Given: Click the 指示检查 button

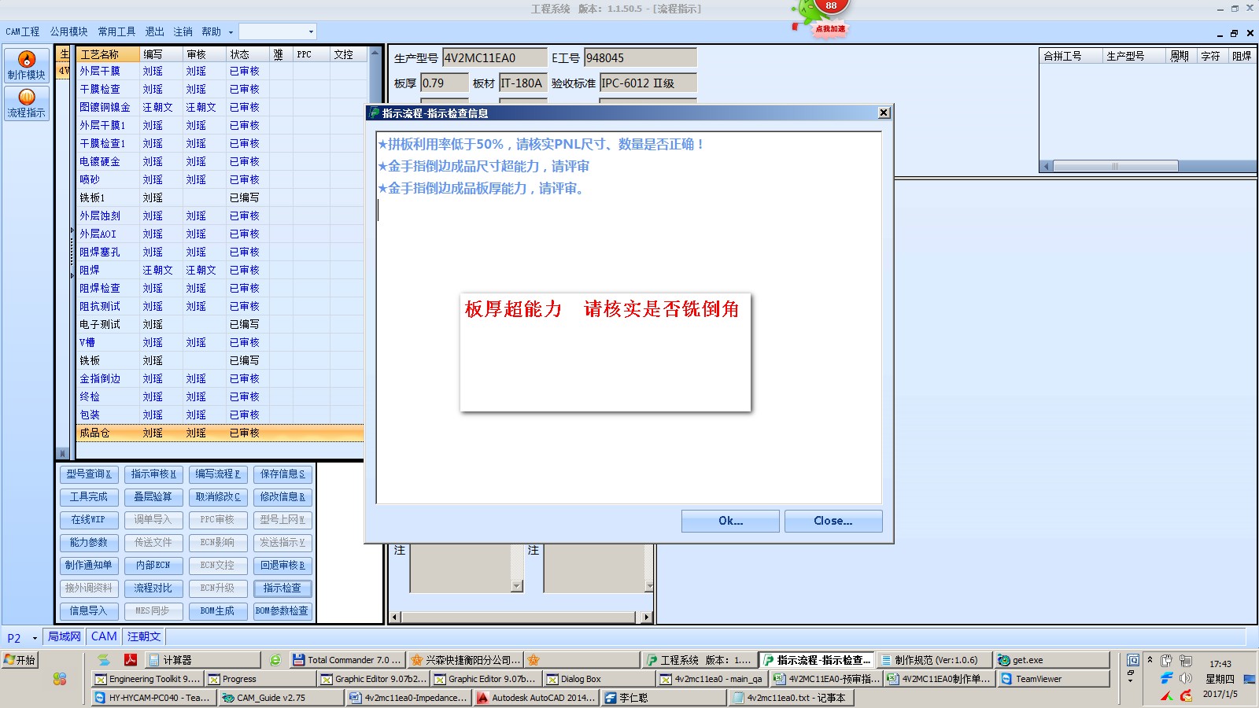Looking at the screenshot, I should tap(282, 588).
